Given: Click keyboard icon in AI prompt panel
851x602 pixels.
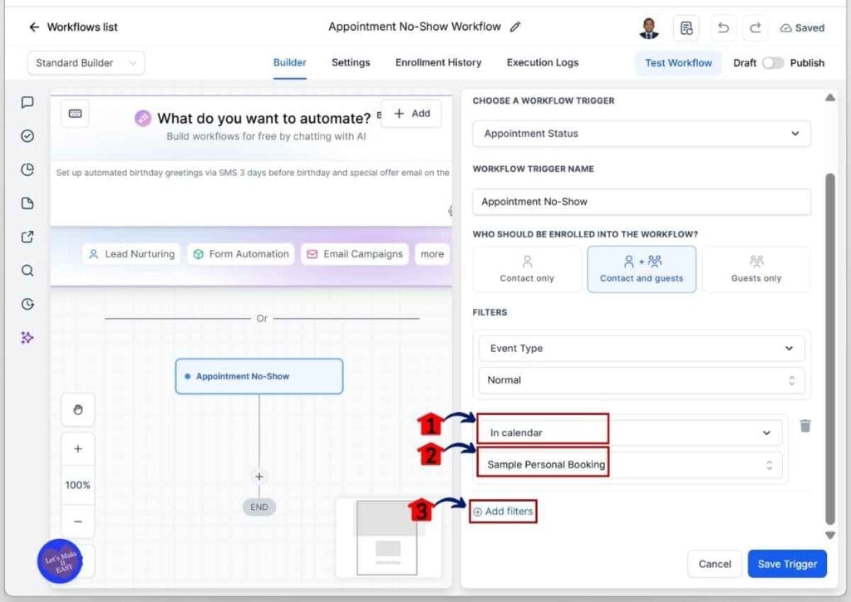Looking at the screenshot, I should coord(75,114).
